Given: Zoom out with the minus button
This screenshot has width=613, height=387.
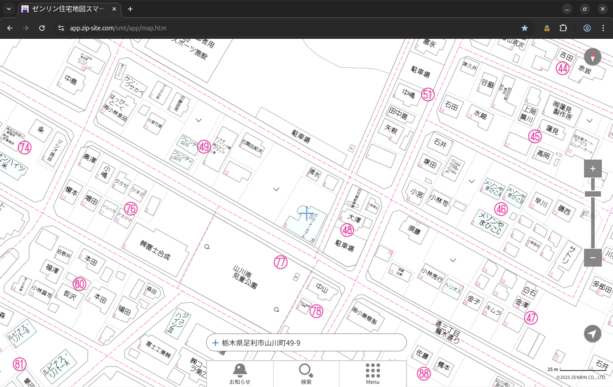Looking at the screenshot, I should click(592, 258).
